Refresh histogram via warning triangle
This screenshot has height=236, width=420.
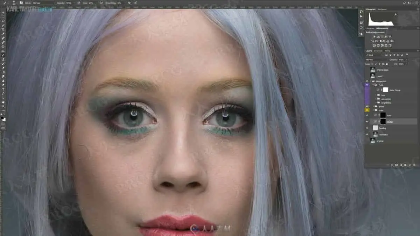(395, 14)
